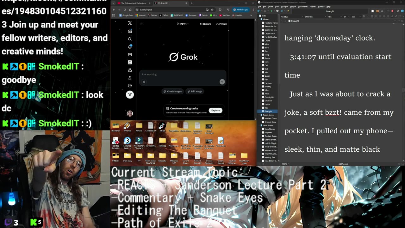This screenshot has width=405, height=228.
Task: Open Scrivener Navigate menu
Action: coord(284,7)
